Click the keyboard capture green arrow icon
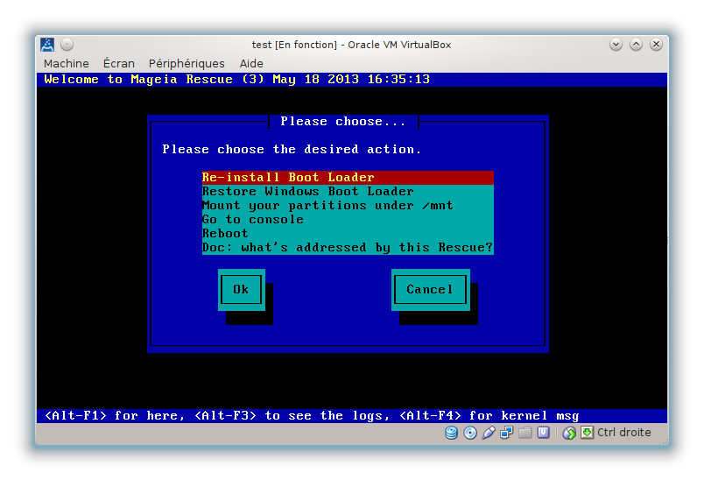This screenshot has width=704, height=480. [587, 433]
